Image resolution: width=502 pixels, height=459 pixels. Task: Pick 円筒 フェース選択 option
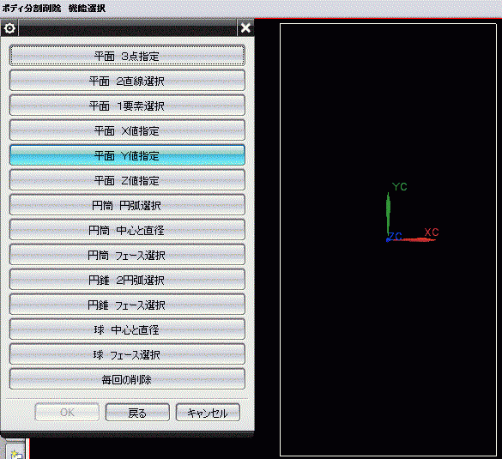tap(127, 255)
